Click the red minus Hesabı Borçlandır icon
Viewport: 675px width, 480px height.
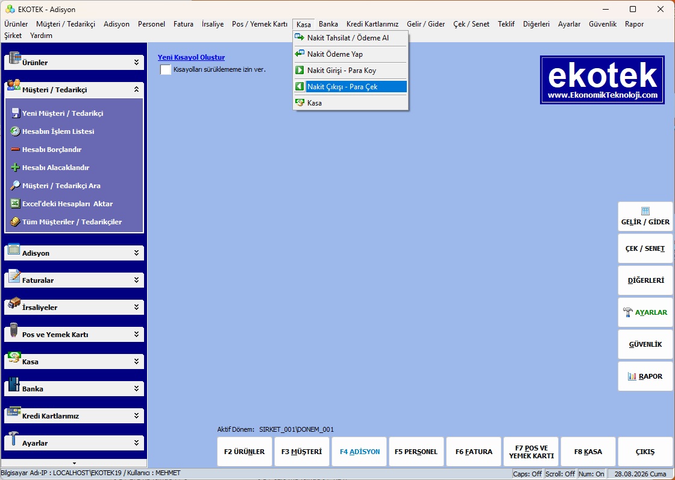(16, 150)
